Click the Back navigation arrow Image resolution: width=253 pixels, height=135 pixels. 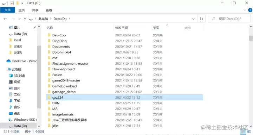5,19
